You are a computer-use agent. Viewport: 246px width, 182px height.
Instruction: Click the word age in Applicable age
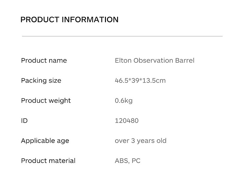(63, 141)
